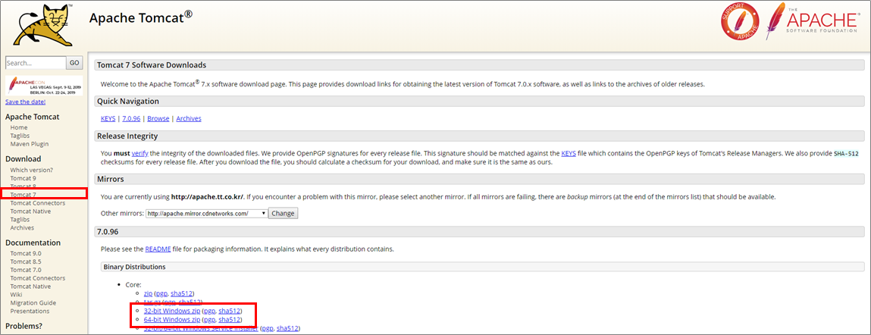The width and height of the screenshot is (871, 335).
Task: Open Tomcat Connectors under Documentation
Action: point(37,278)
